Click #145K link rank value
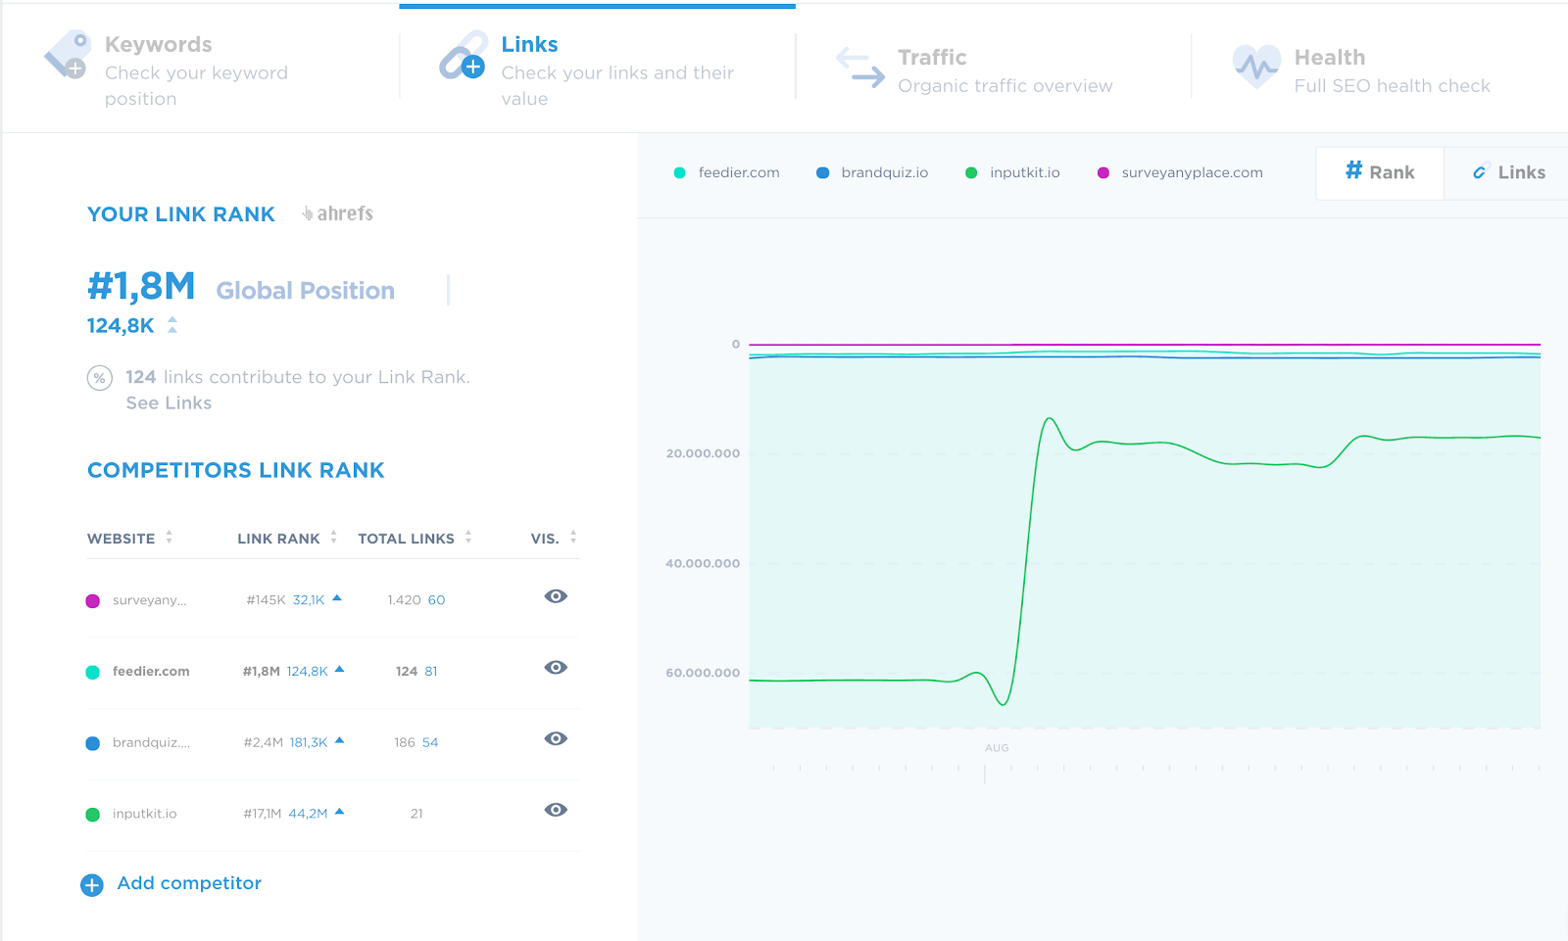The width and height of the screenshot is (1568, 941). [266, 600]
